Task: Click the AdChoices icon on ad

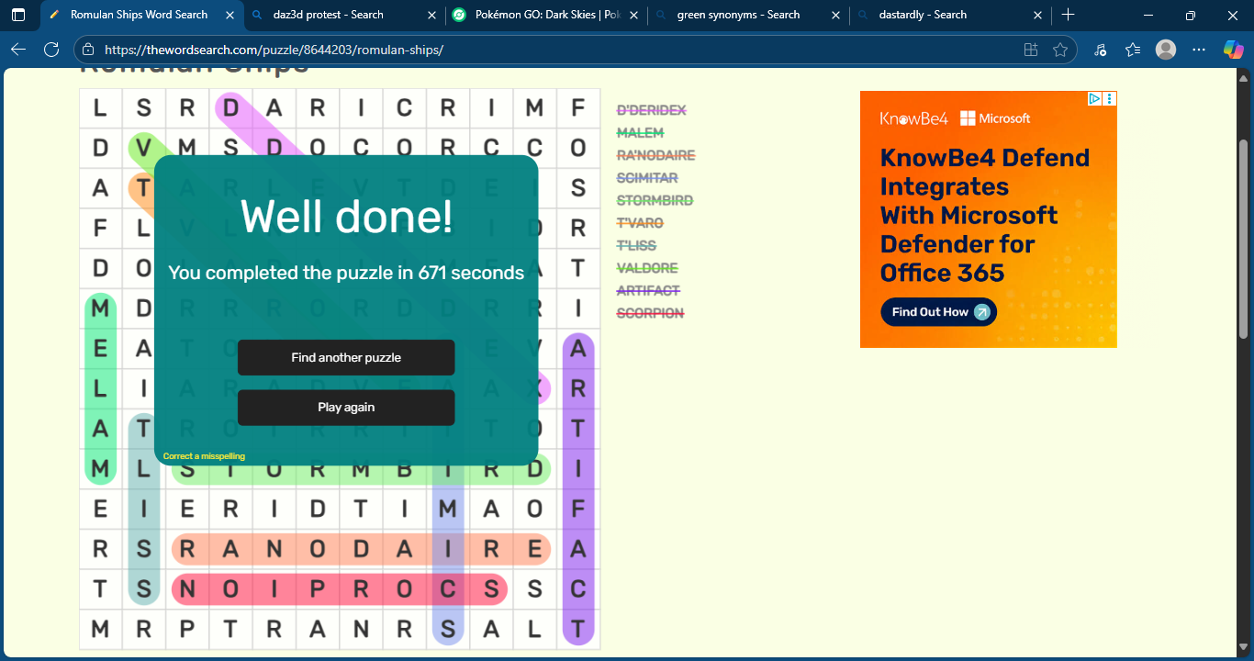Action: coord(1094,98)
